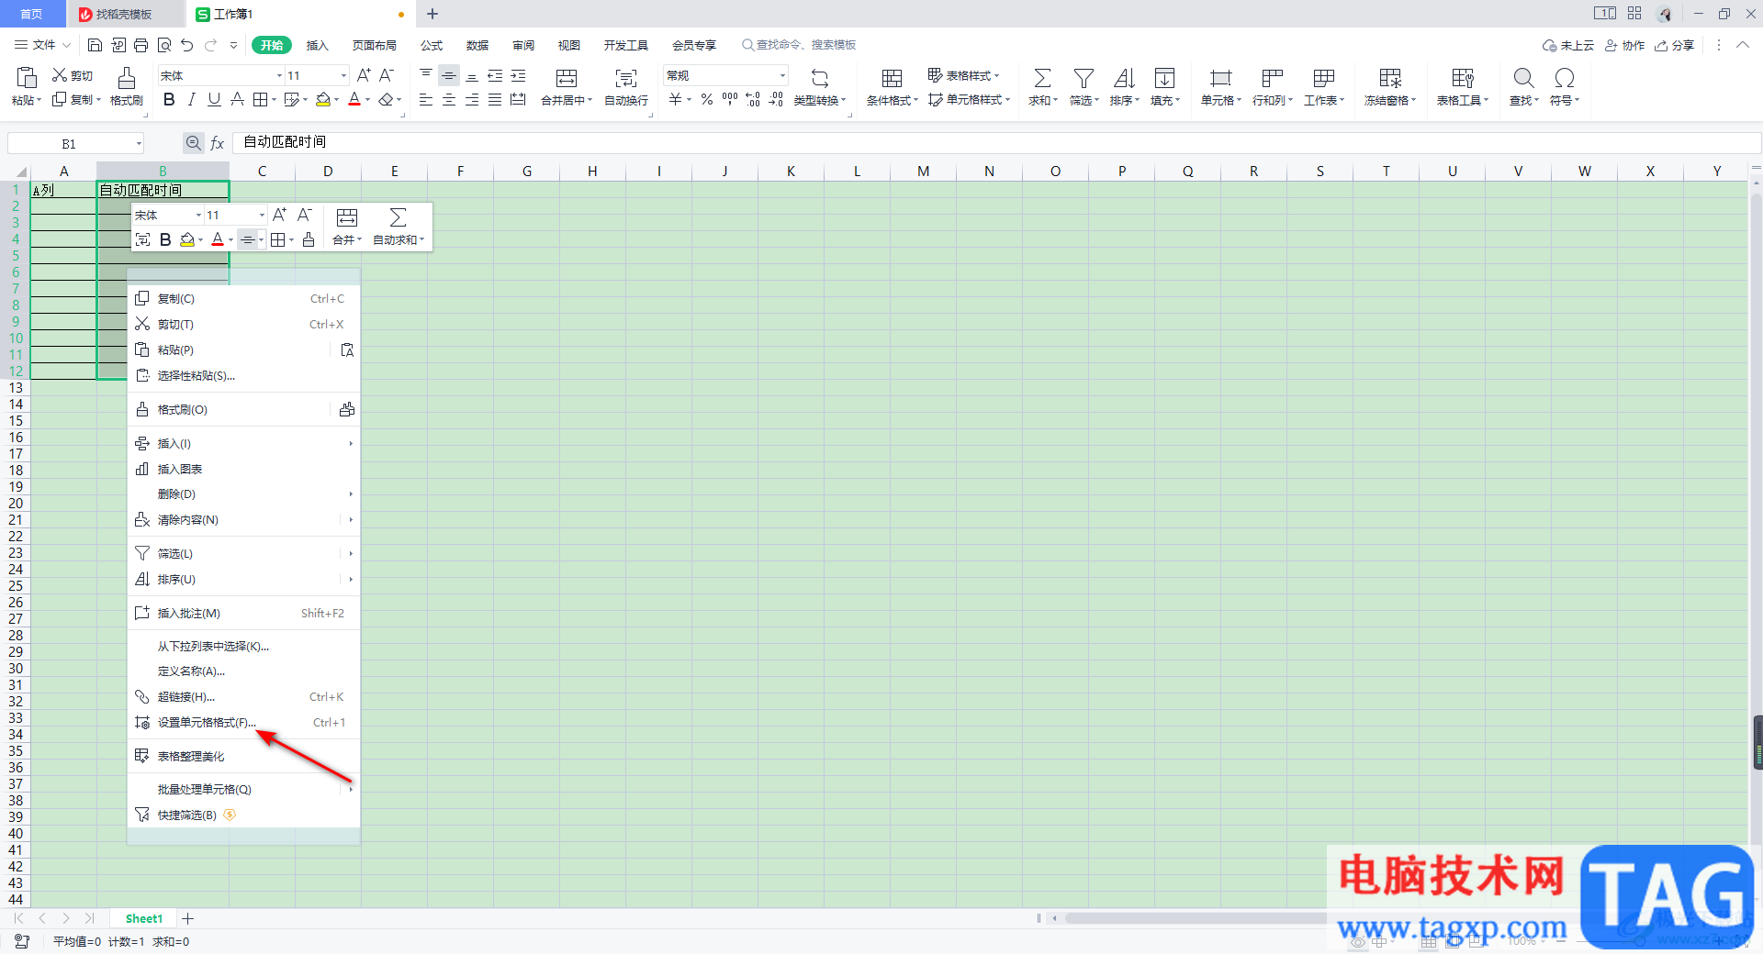Click the Find icon (查找)

click(1523, 78)
